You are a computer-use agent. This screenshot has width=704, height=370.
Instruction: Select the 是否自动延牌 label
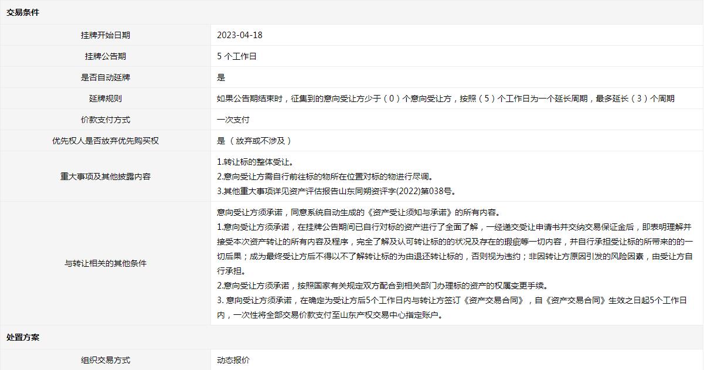point(106,77)
